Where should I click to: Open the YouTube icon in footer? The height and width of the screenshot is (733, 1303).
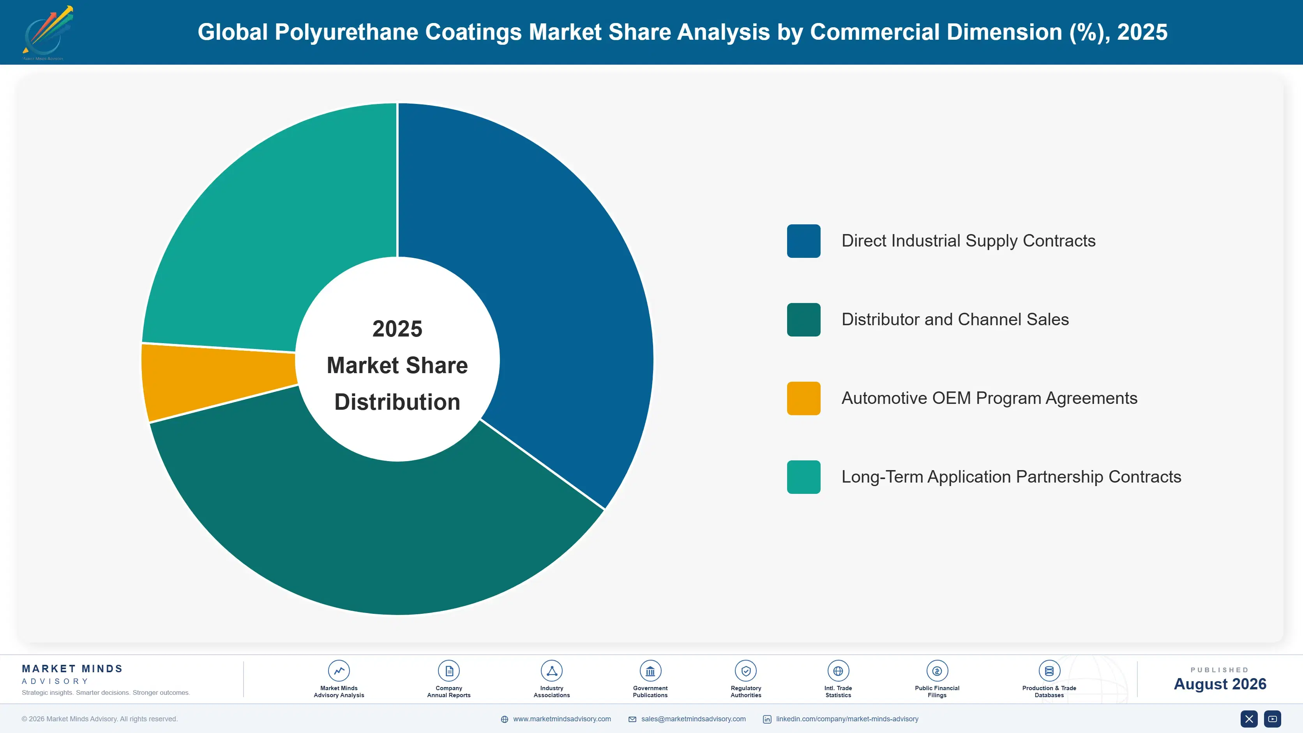pyautogui.click(x=1273, y=719)
